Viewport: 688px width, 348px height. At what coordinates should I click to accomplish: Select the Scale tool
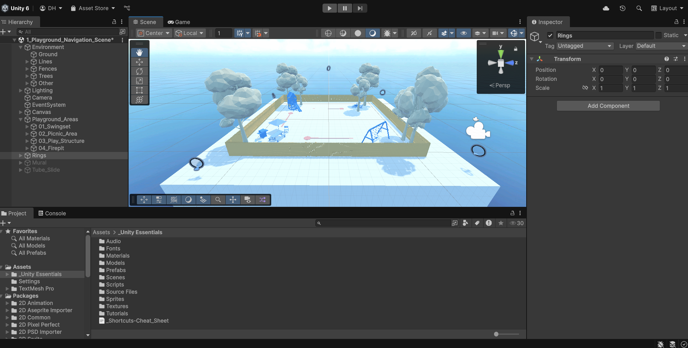139,81
